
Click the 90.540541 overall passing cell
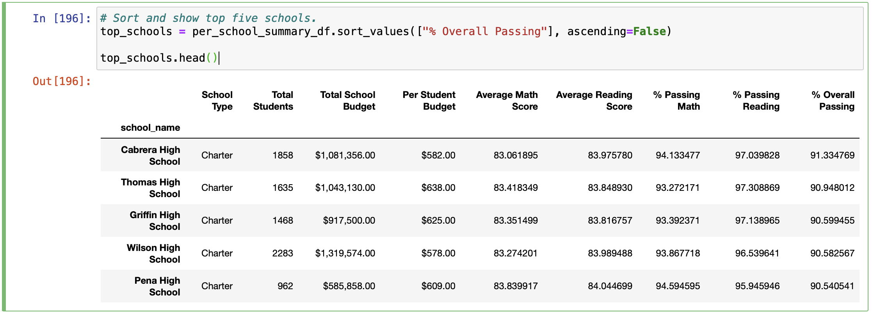(832, 286)
